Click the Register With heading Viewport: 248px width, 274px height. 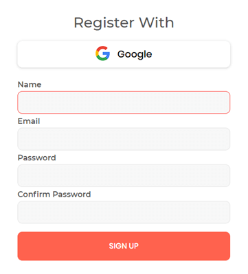[x=124, y=23]
